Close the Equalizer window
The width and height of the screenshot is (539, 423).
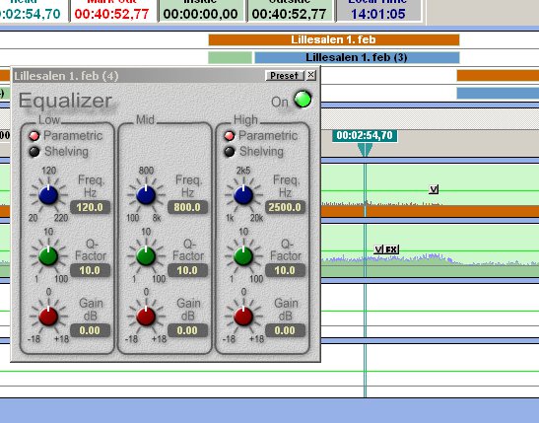pos(311,75)
